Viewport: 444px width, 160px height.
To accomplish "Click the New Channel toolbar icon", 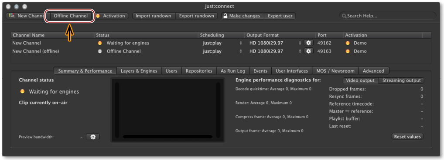I will click(12, 16).
